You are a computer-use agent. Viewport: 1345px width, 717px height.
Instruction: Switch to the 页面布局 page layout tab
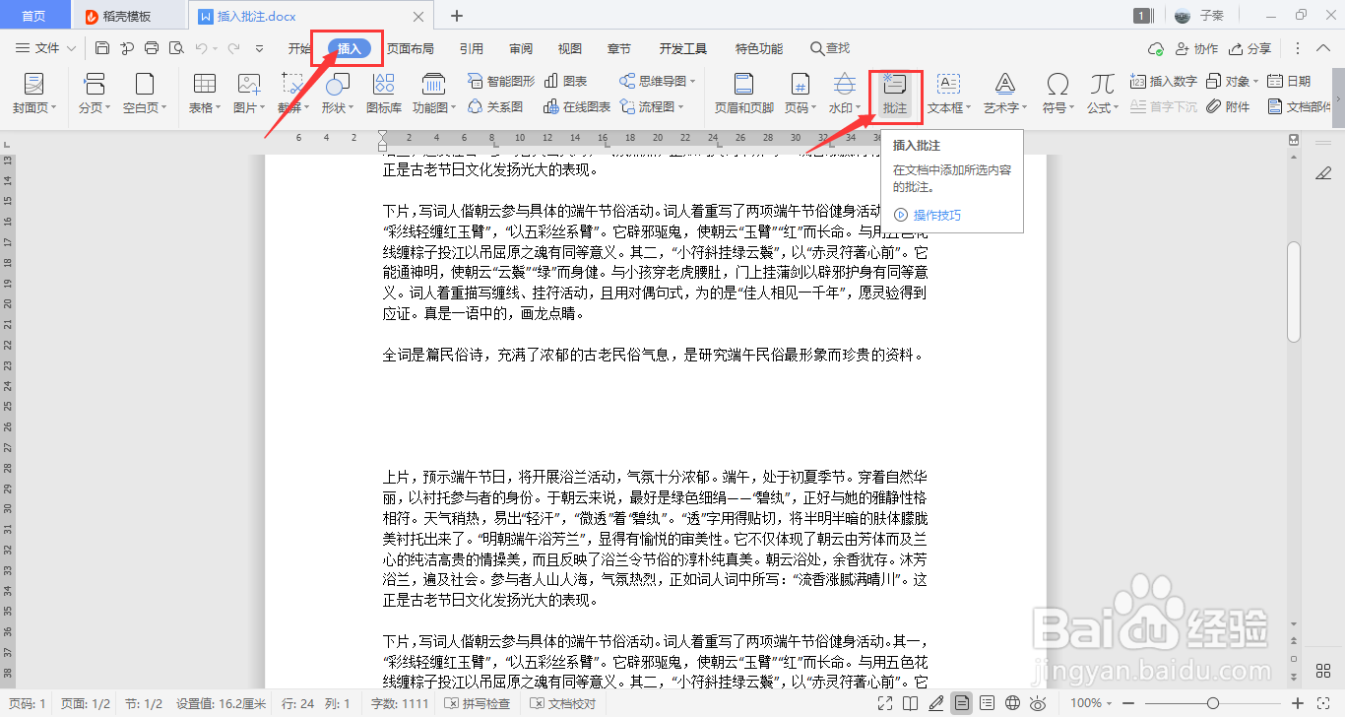410,48
